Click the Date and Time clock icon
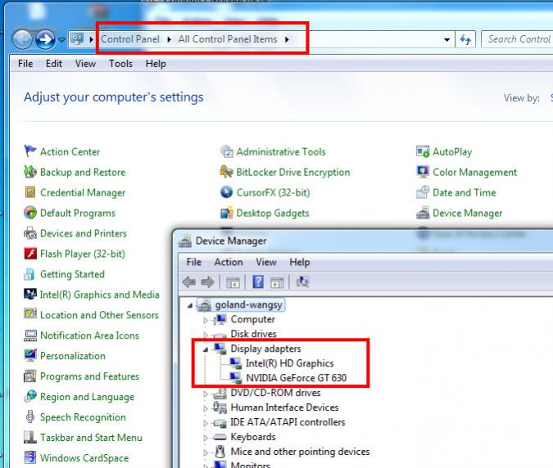 tap(423, 192)
